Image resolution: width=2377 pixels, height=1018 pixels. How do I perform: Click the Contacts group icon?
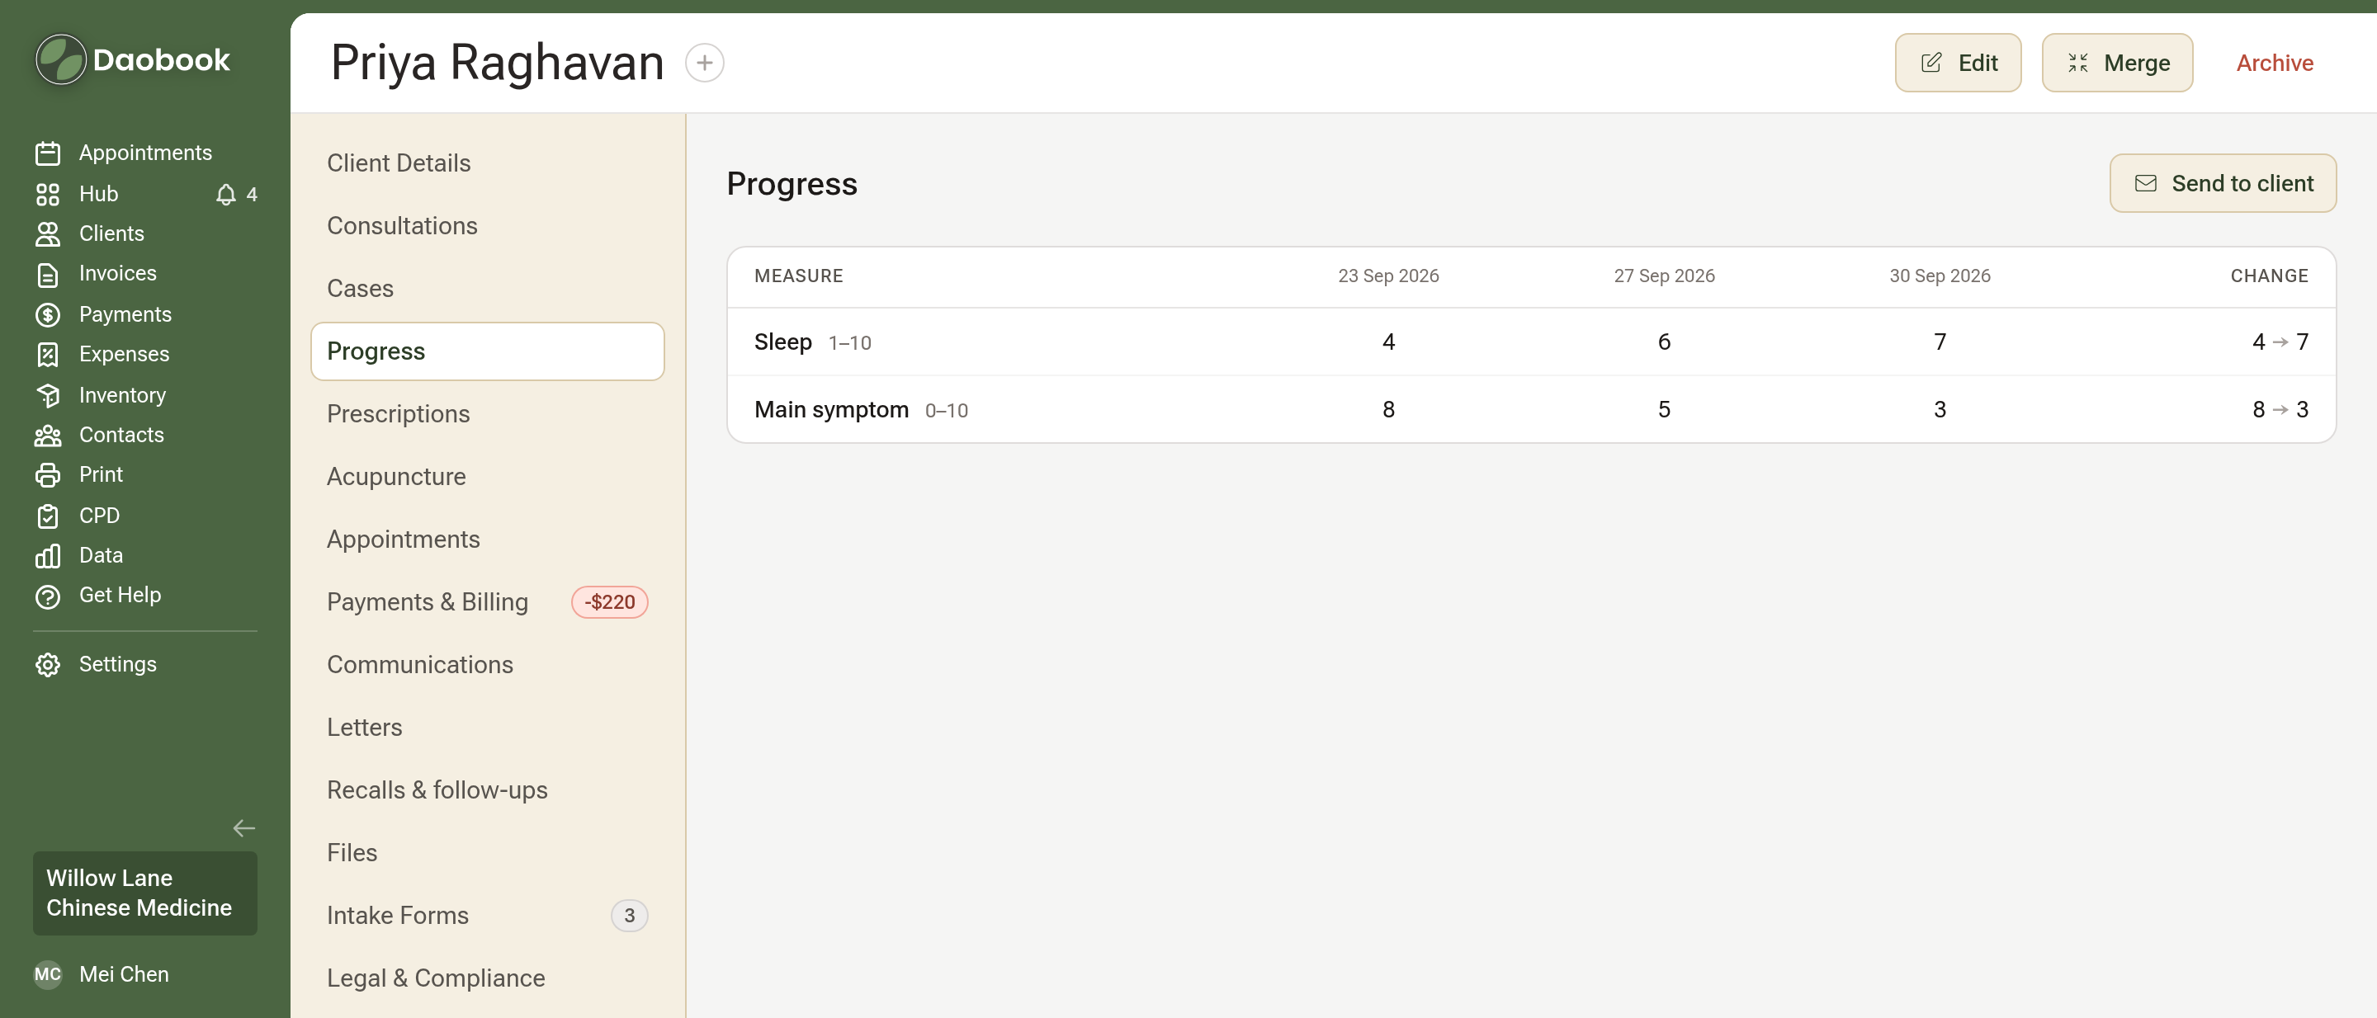tap(48, 436)
